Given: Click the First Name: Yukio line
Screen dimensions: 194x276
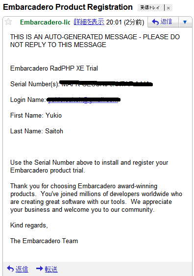Looking at the screenshot, I should [36, 116].
